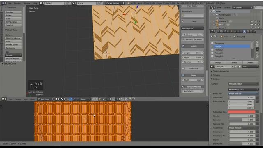This screenshot has height=148, width=263.
Task: Open the Edit Mode selector
Action: pos(46,99)
